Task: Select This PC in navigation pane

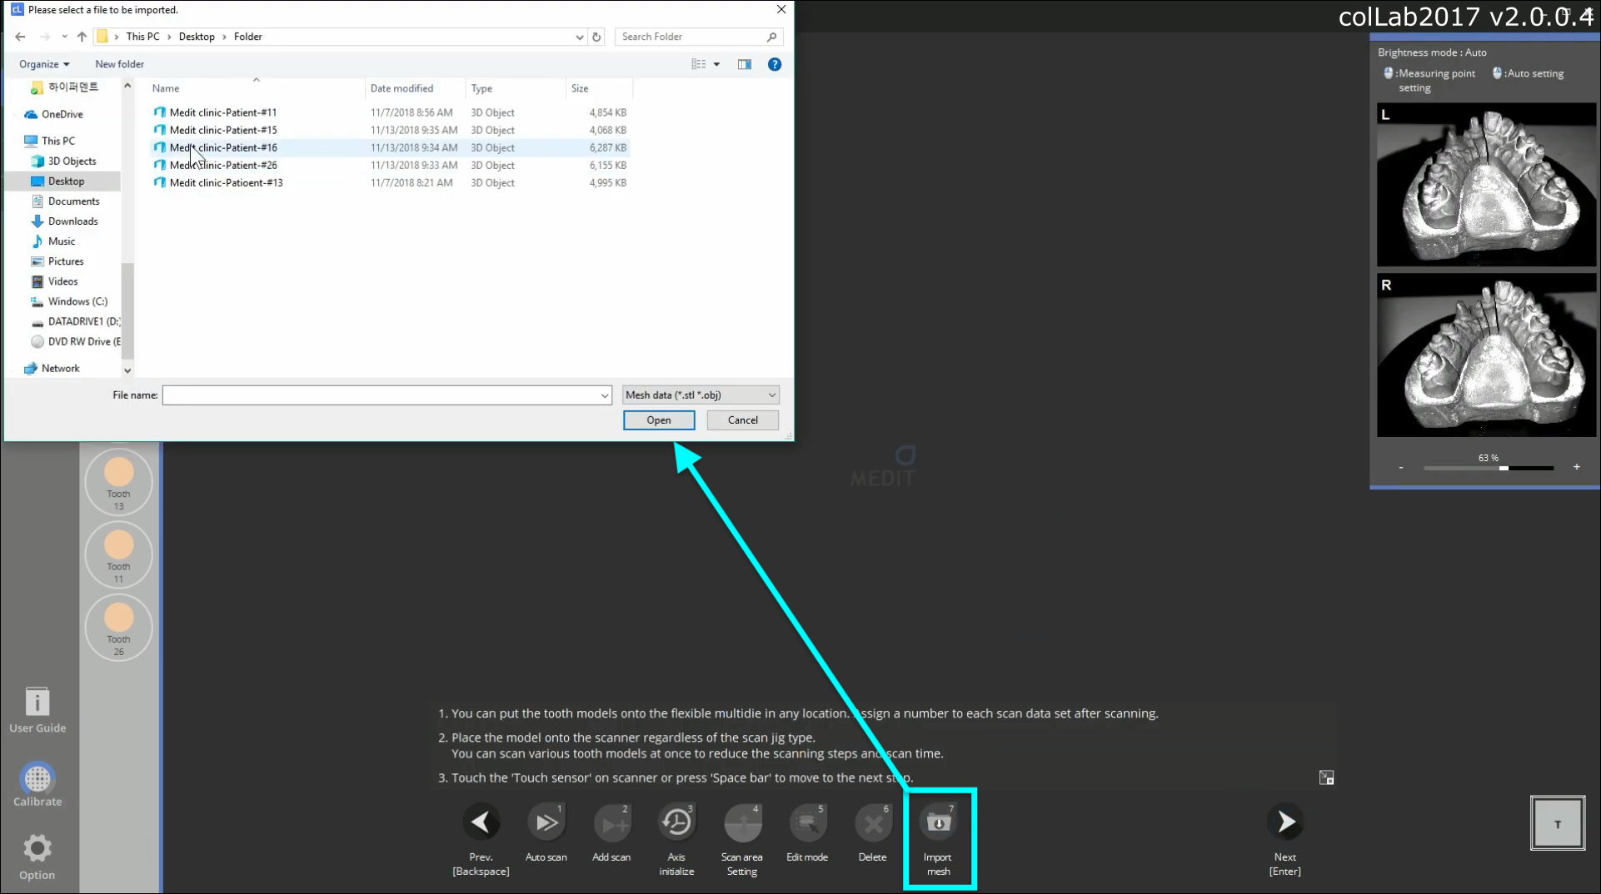Action: [x=50, y=141]
